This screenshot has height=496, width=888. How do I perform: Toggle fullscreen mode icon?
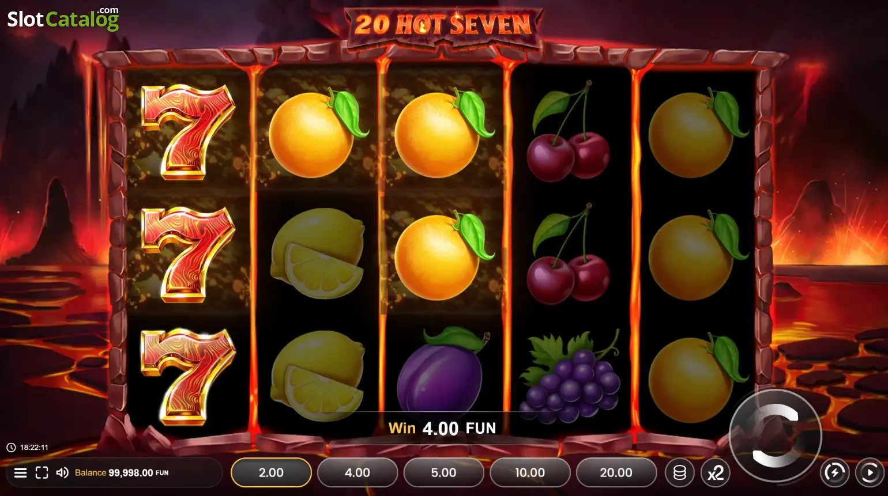pyautogui.click(x=42, y=473)
